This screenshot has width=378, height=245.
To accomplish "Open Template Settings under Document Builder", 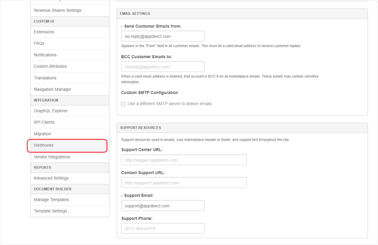I will click(50, 211).
